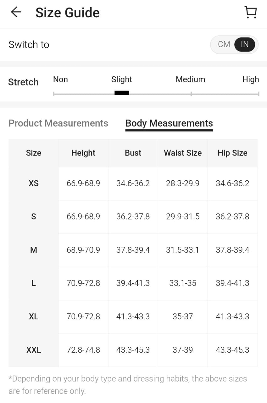Select the S size row
This screenshot has height=403, width=267.
[x=34, y=217]
